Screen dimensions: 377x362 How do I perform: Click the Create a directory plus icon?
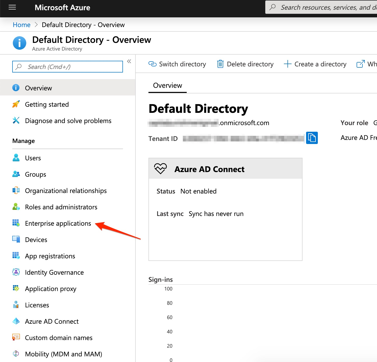click(287, 64)
